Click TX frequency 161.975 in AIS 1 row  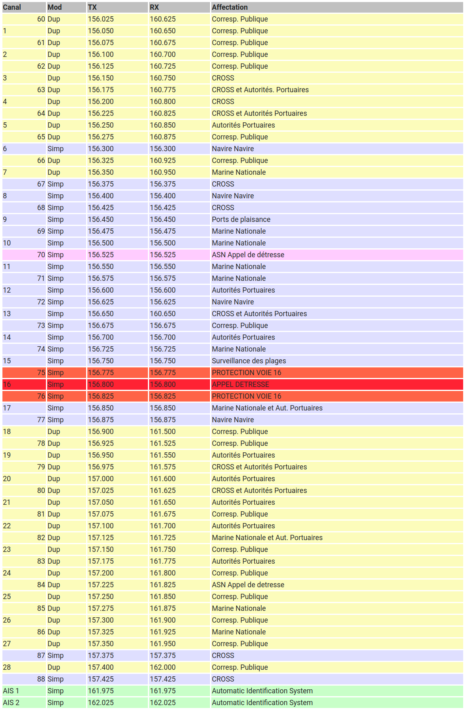click(117, 691)
